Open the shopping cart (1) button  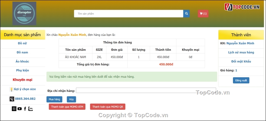pyautogui.click(x=203, y=13)
